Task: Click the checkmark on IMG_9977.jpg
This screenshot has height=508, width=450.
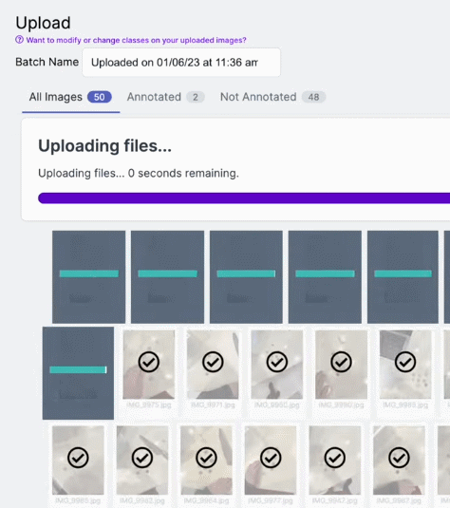Action: (271, 458)
